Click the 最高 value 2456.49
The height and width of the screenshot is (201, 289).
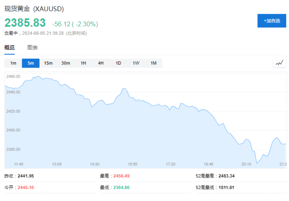[x=121, y=176]
